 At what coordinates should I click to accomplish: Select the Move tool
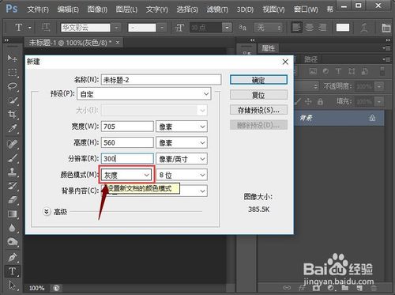12,59
